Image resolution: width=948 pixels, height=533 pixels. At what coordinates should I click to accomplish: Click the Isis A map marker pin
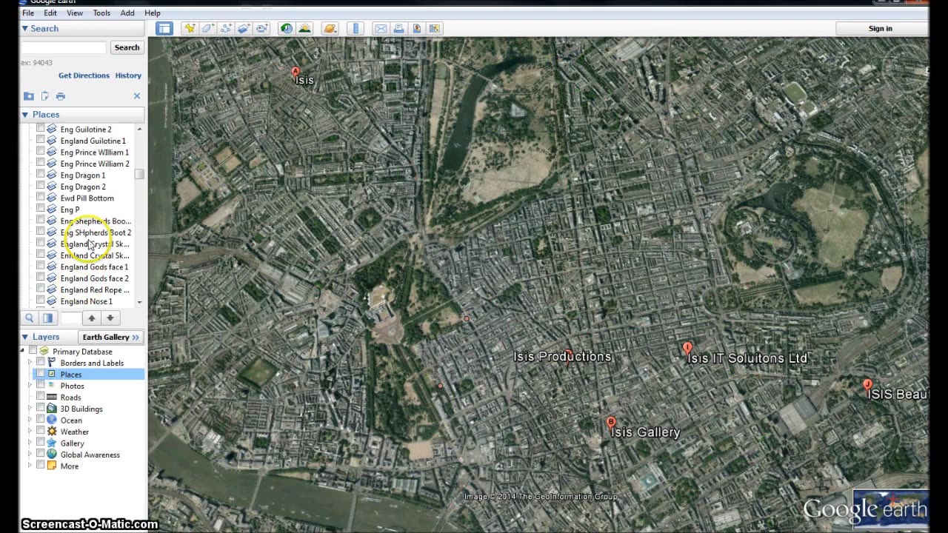[296, 73]
